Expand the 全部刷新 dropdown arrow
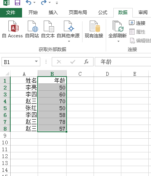Viewport: 151px width, 176px height. tap(118, 41)
